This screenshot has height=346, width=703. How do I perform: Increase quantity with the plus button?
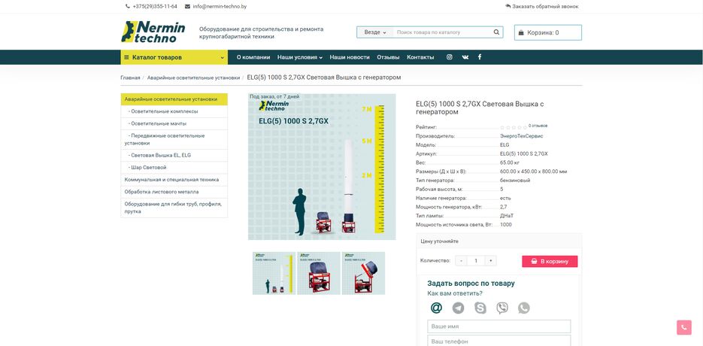(491, 261)
